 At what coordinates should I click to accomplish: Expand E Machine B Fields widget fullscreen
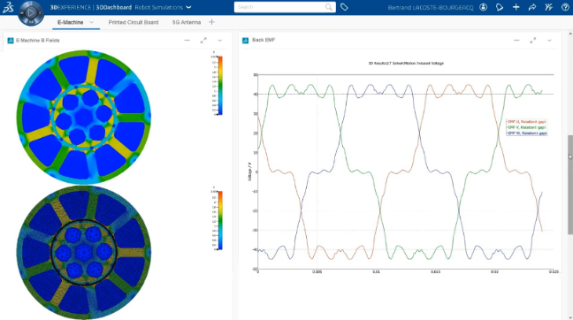(203, 40)
